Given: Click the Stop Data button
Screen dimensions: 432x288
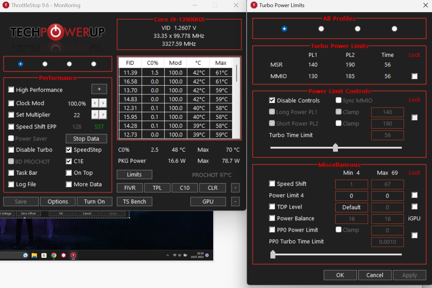Looking at the screenshot, I should tap(86, 139).
